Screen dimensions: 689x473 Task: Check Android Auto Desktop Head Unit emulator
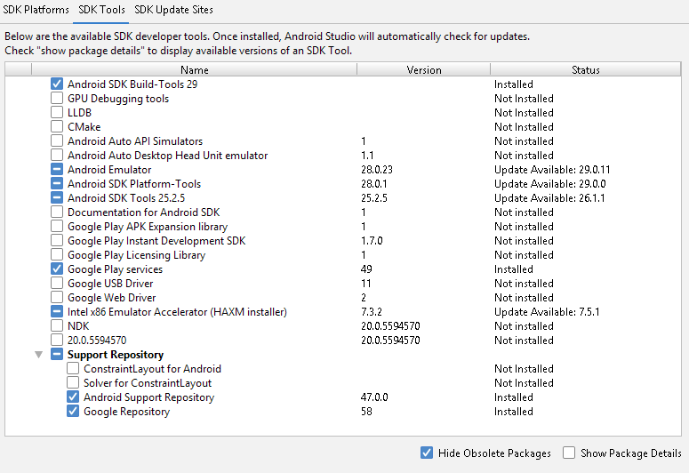pos(57,155)
